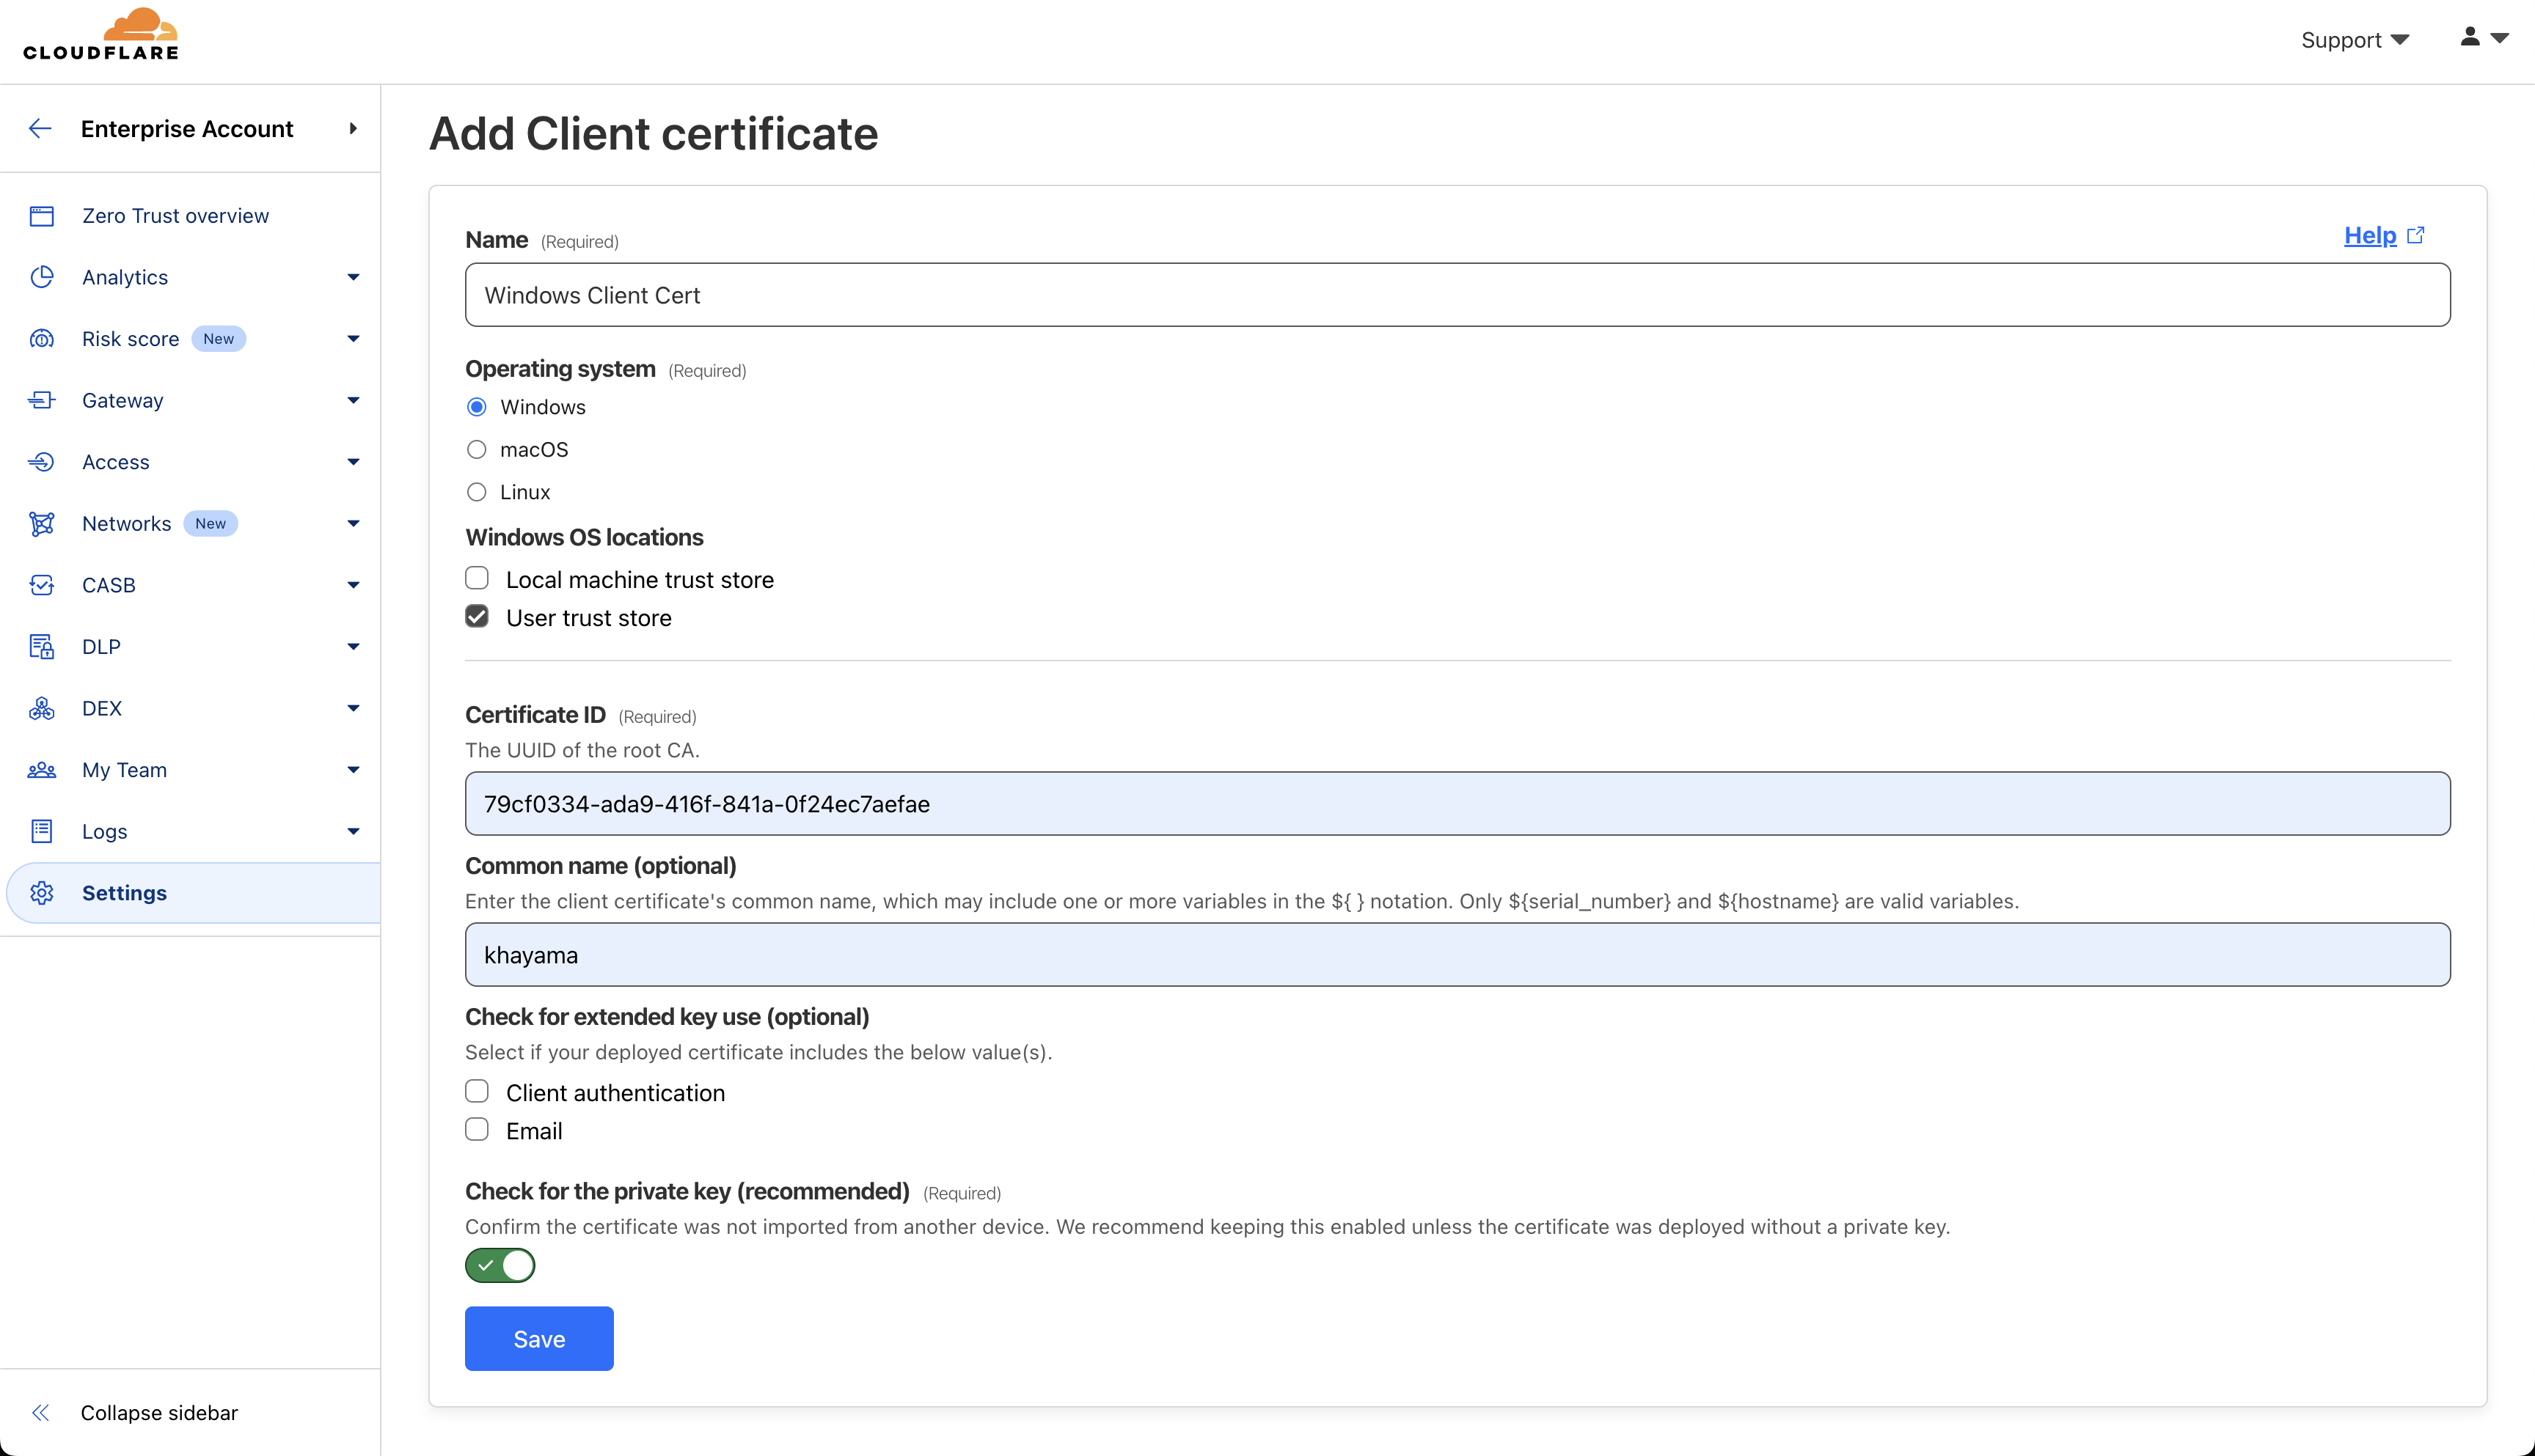Click the Analytics pie chart icon

click(42, 277)
